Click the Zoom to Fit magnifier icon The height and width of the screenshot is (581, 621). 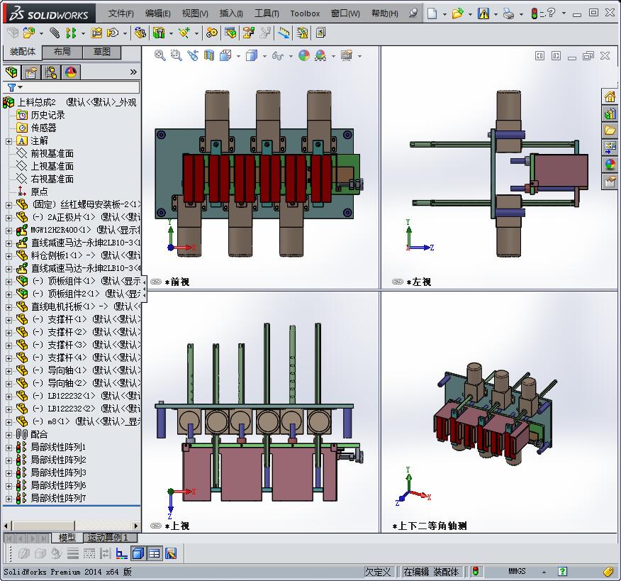pyautogui.click(x=160, y=55)
